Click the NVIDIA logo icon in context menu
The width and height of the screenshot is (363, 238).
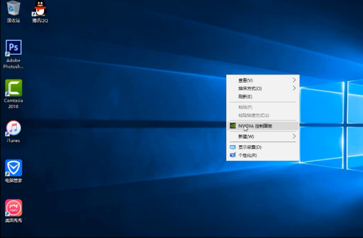pos(233,126)
